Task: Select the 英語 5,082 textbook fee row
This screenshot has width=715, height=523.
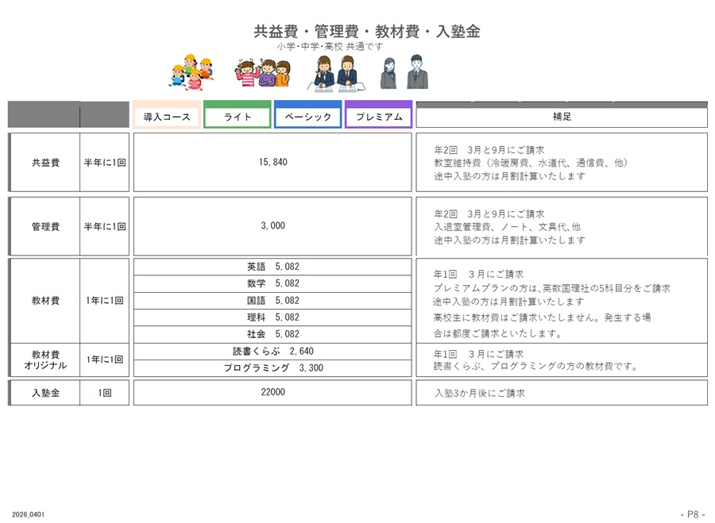Action: (x=272, y=267)
